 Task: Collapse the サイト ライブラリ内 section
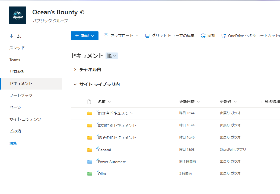pyautogui.click(x=75, y=84)
